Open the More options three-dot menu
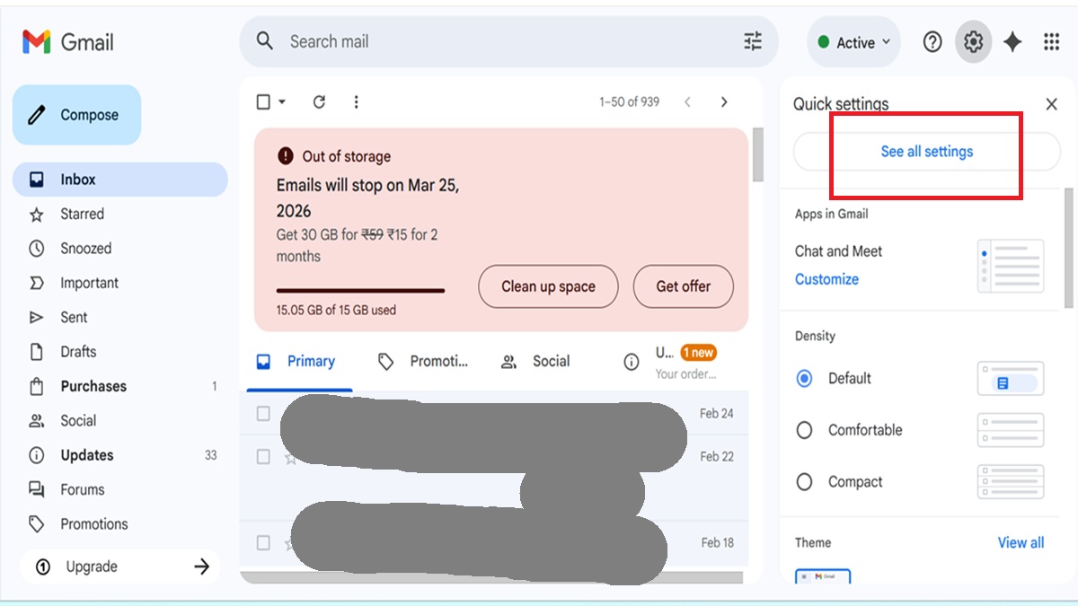 pyautogui.click(x=356, y=102)
